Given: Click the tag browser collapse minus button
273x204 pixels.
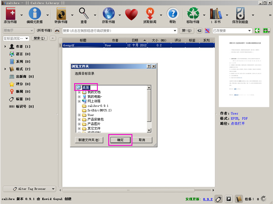Looking at the screenshot, I should pyautogui.click(x=53, y=38).
